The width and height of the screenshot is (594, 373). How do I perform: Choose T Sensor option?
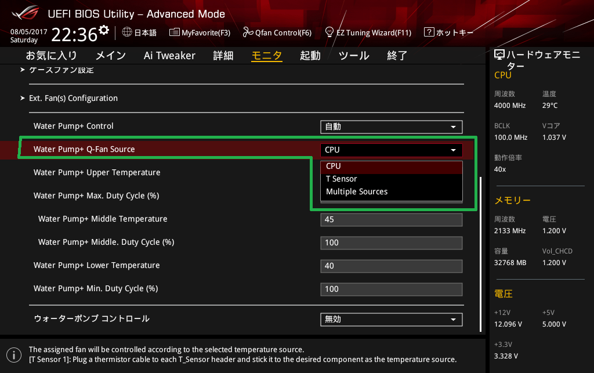(x=392, y=179)
